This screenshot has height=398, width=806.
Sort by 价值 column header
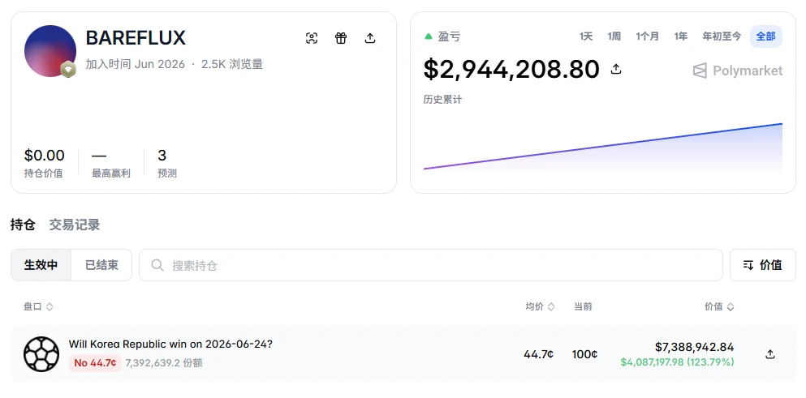coord(719,306)
